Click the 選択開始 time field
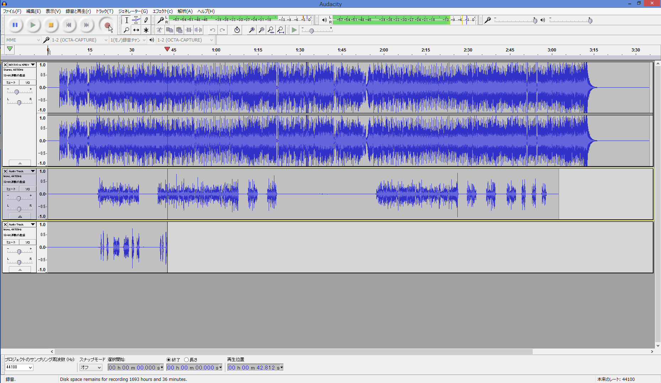The width and height of the screenshot is (661, 383). click(x=135, y=367)
